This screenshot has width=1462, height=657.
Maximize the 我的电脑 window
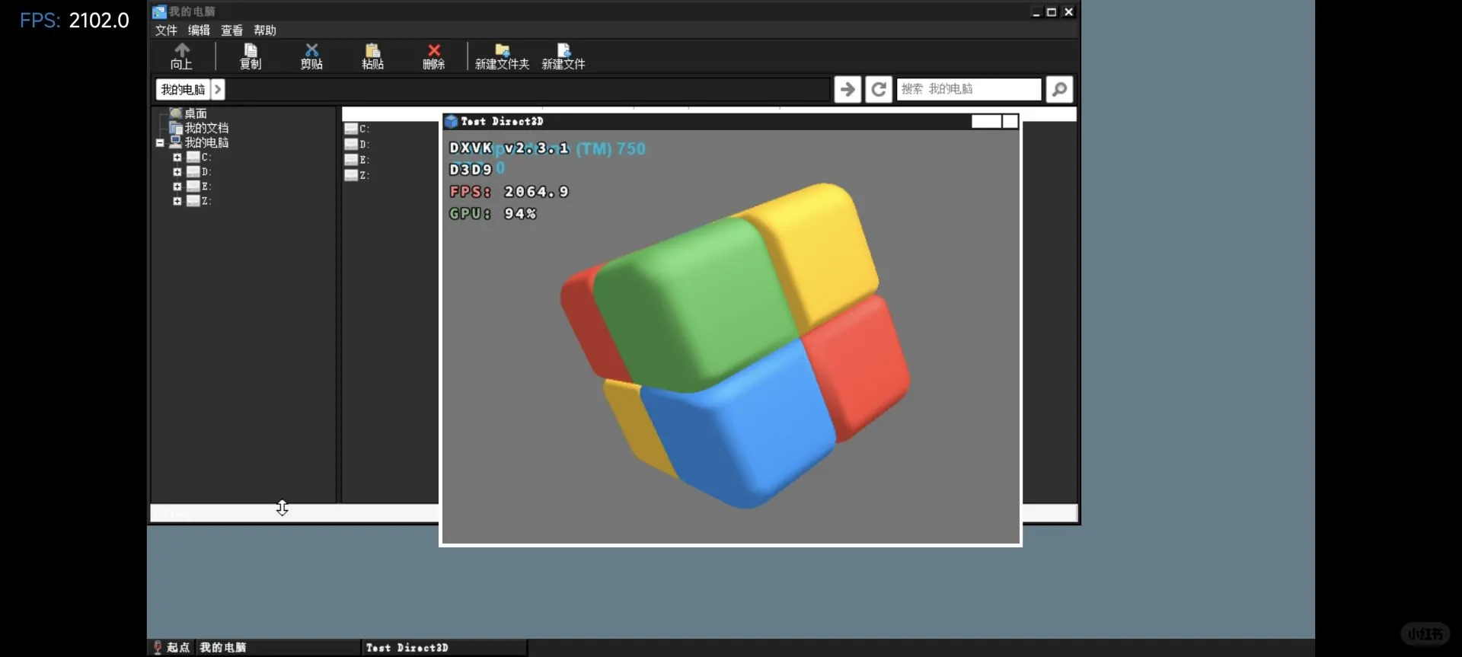(1052, 12)
